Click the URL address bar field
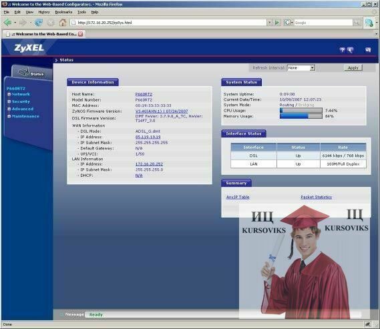The height and width of the screenshot is (329, 380). point(168,23)
